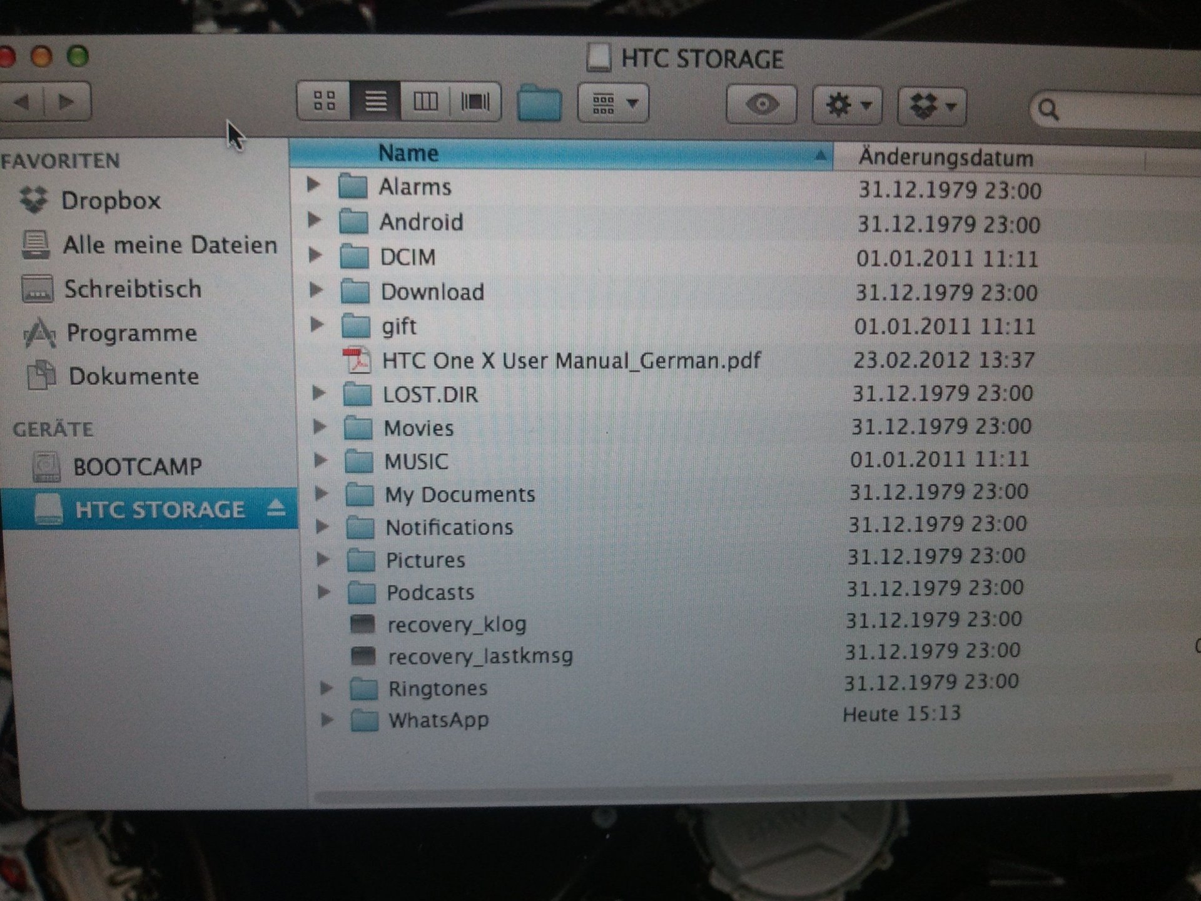Image resolution: width=1201 pixels, height=901 pixels.
Task: Select the gift folder icon
Action: click(x=357, y=326)
